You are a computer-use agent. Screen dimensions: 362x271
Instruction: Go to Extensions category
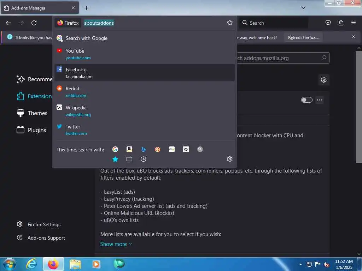point(35,96)
